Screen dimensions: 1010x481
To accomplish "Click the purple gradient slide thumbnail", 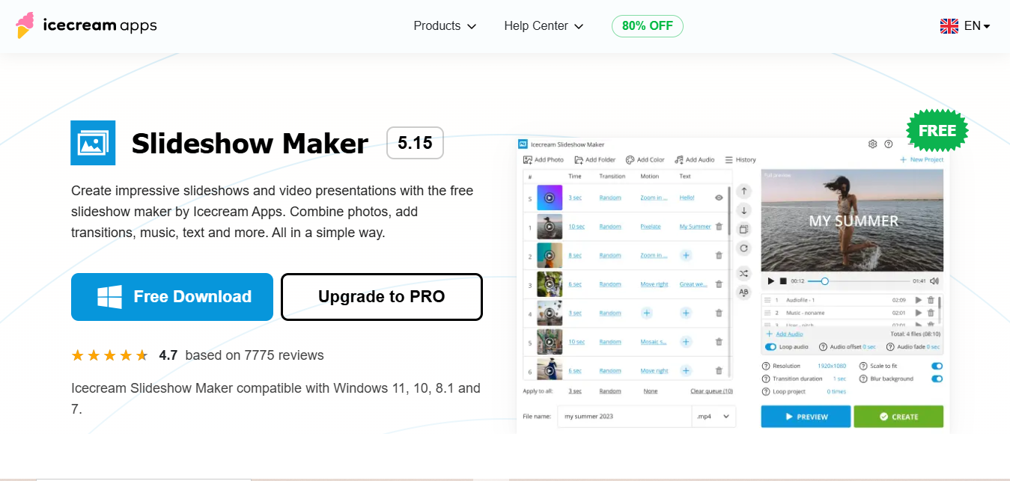I will coord(550,197).
